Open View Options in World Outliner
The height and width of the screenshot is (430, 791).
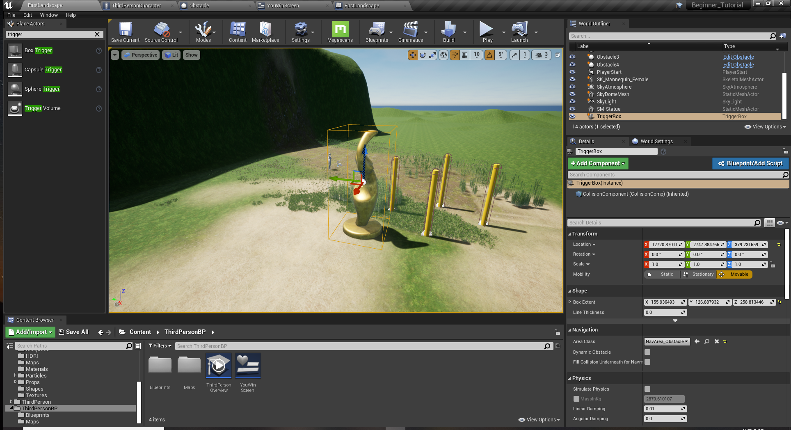(x=765, y=127)
